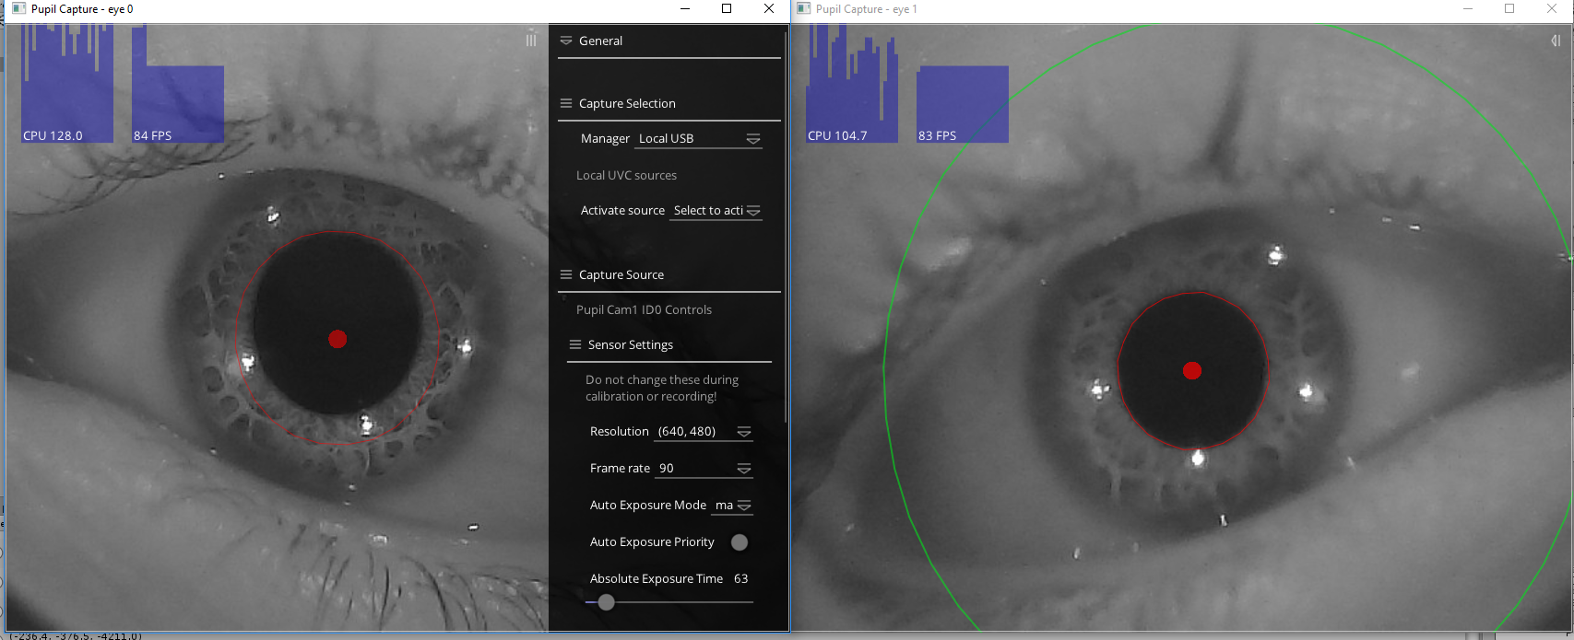Open the Manager dropdown showing Local USB
This screenshot has width=1574, height=640.
click(699, 138)
